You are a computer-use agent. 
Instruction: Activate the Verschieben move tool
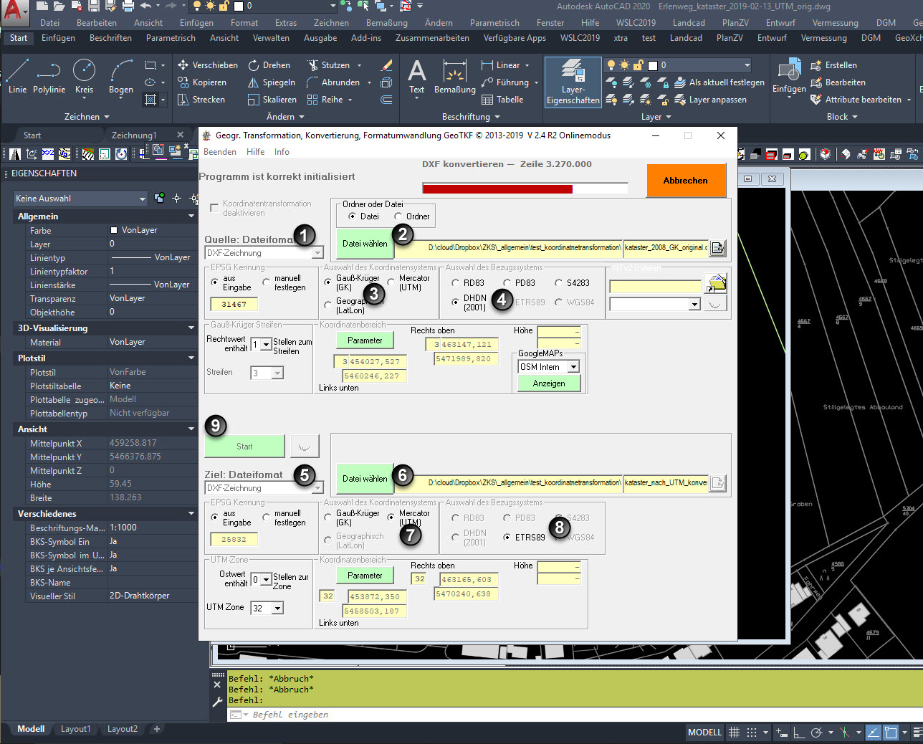208,65
